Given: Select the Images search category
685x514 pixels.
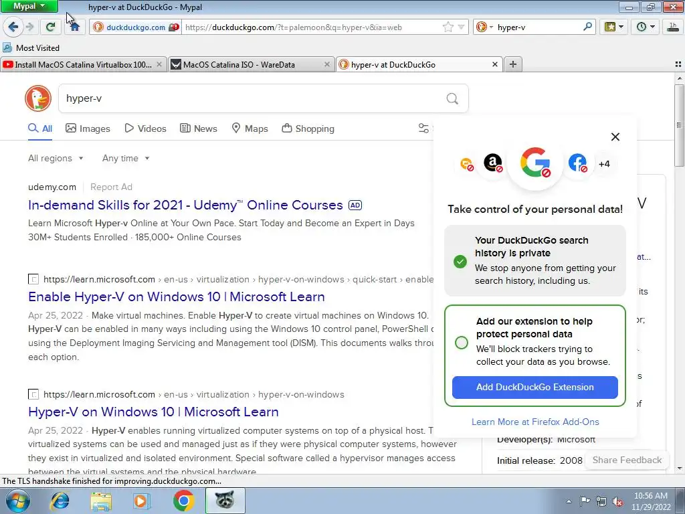Looking at the screenshot, I should (x=88, y=128).
